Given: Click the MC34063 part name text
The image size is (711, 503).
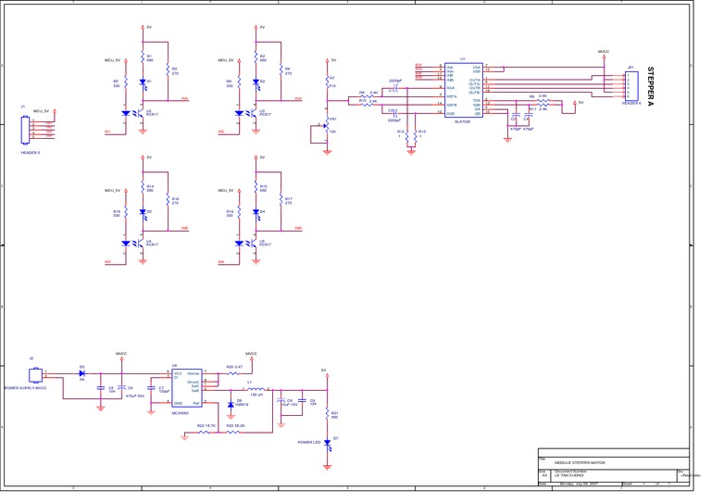Looking at the screenshot, I should (180, 413).
